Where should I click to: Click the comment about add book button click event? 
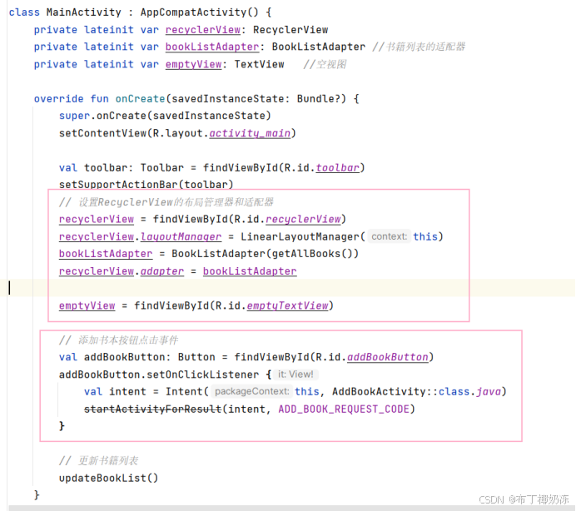click(x=119, y=340)
